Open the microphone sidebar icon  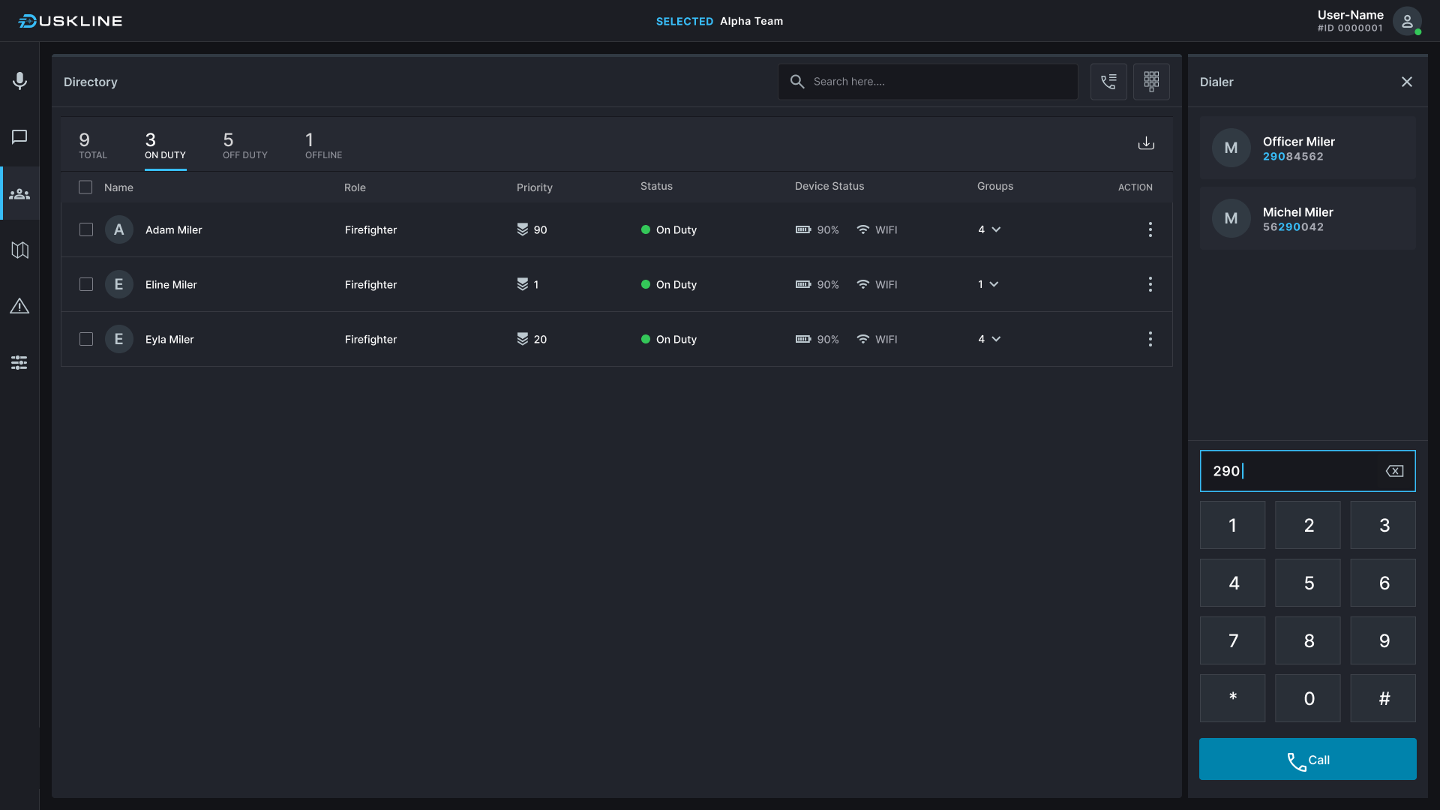(19, 80)
